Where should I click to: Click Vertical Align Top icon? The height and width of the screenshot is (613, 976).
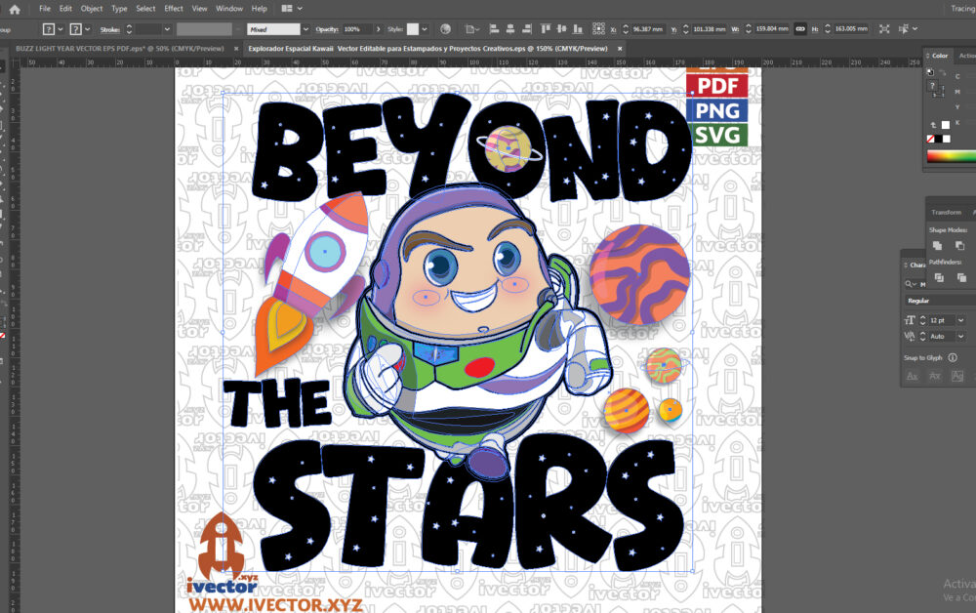(546, 28)
